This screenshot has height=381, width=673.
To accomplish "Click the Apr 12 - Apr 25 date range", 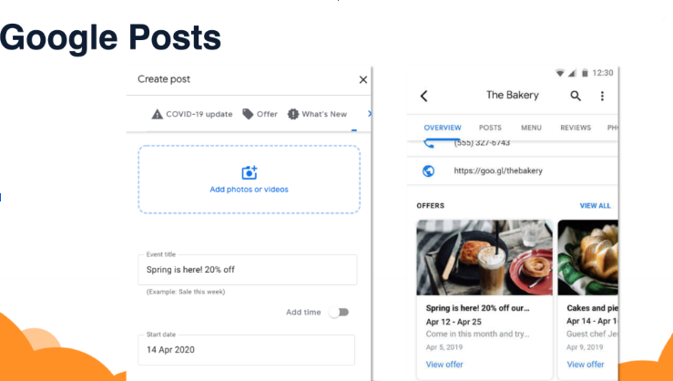I will point(454,322).
